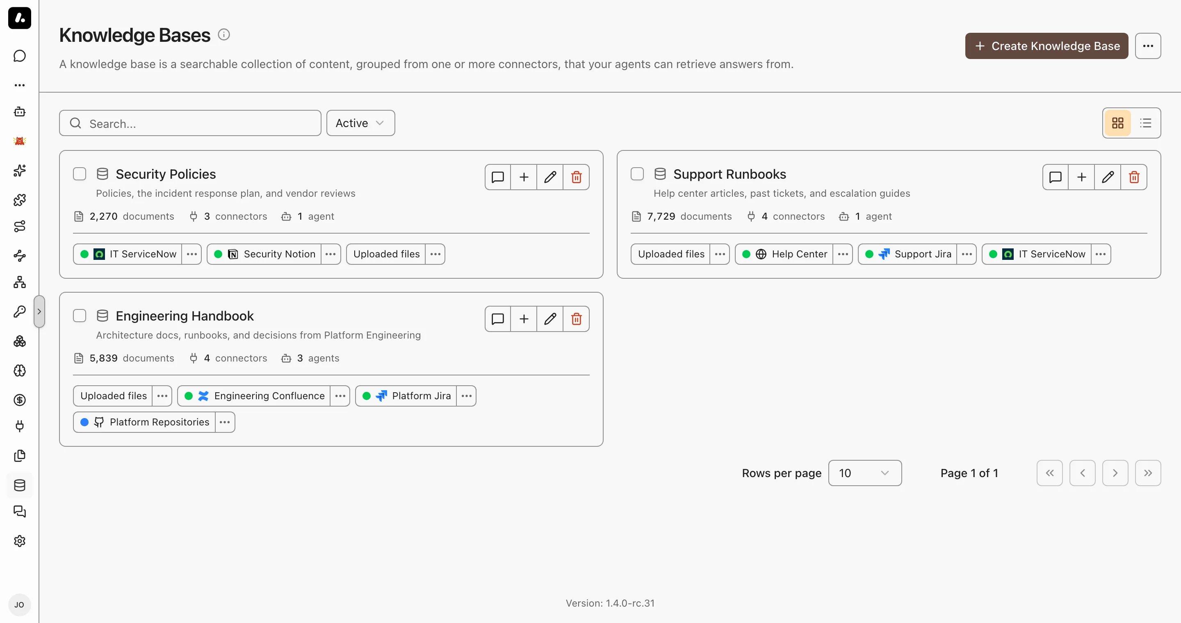The image size is (1181, 623).
Task: Open the chat bubble sidebar icon
Action: coord(19,56)
